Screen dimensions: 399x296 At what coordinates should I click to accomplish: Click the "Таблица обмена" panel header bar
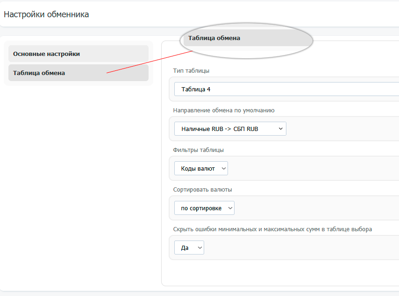click(x=247, y=38)
